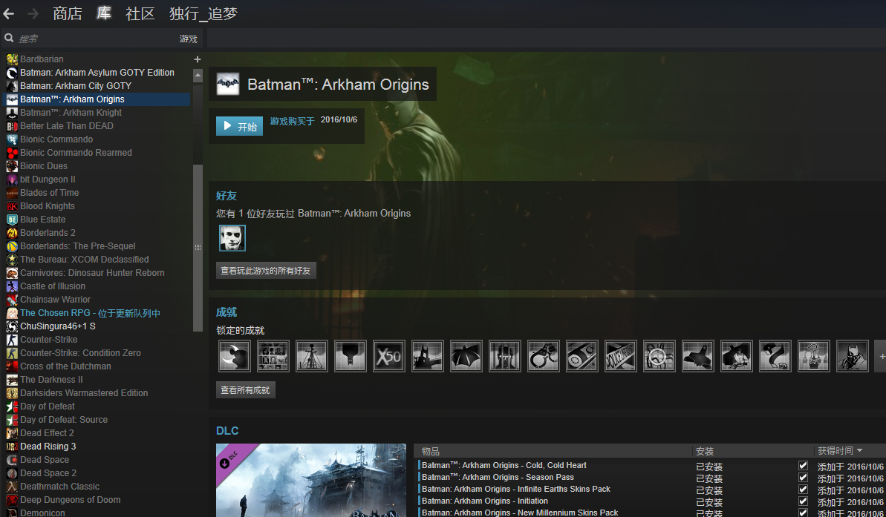Sort DLC by 获得时间 column arrow
The image size is (886, 517).
(x=859, y=450)
